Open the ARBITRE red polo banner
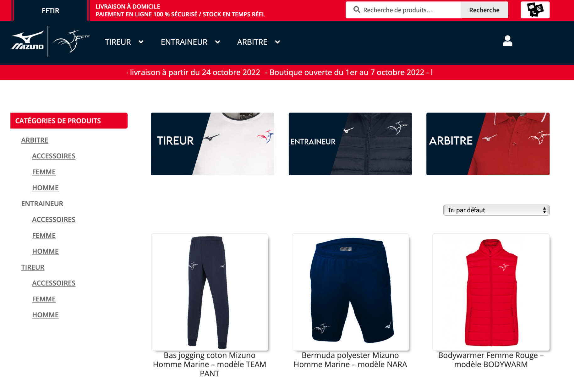 pyautogui.click(x=488, y=144)
